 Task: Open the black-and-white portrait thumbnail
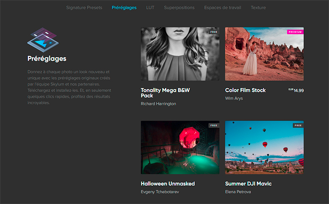click(x=180, y=54)
